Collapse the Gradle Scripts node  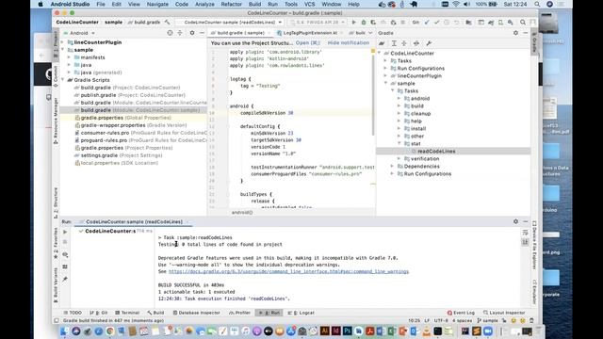pyautogui.click(x=63, y=80)
